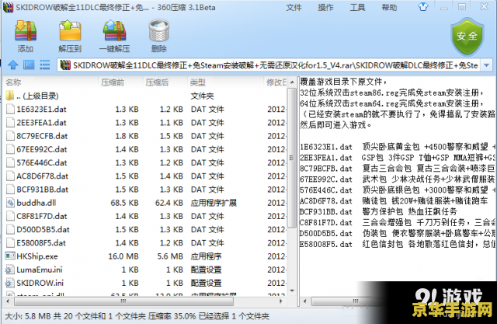Screen dimensions: 497x324
Task: Click comment entry AC8D6F78.dat 赌徒包
Action: click(x=394, y=200)
